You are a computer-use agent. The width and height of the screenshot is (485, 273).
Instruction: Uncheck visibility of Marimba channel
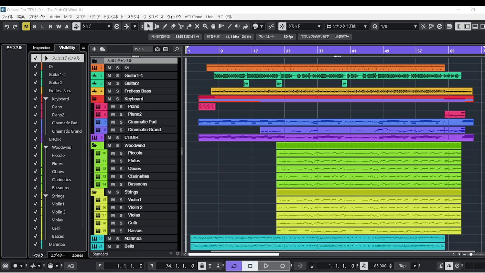(x=35, y=245)
